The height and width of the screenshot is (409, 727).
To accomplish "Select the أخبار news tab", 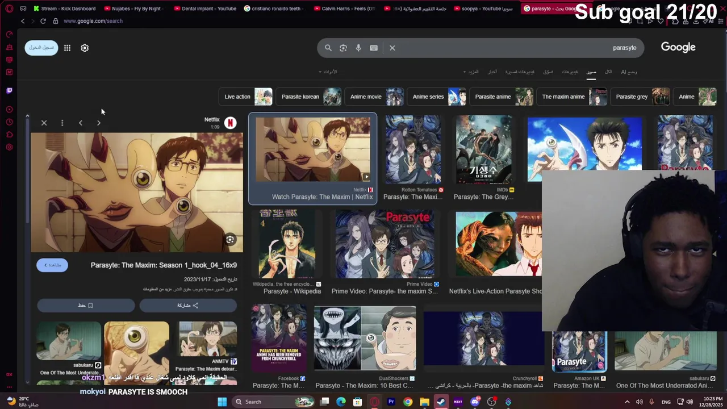I will click(492, 72).
